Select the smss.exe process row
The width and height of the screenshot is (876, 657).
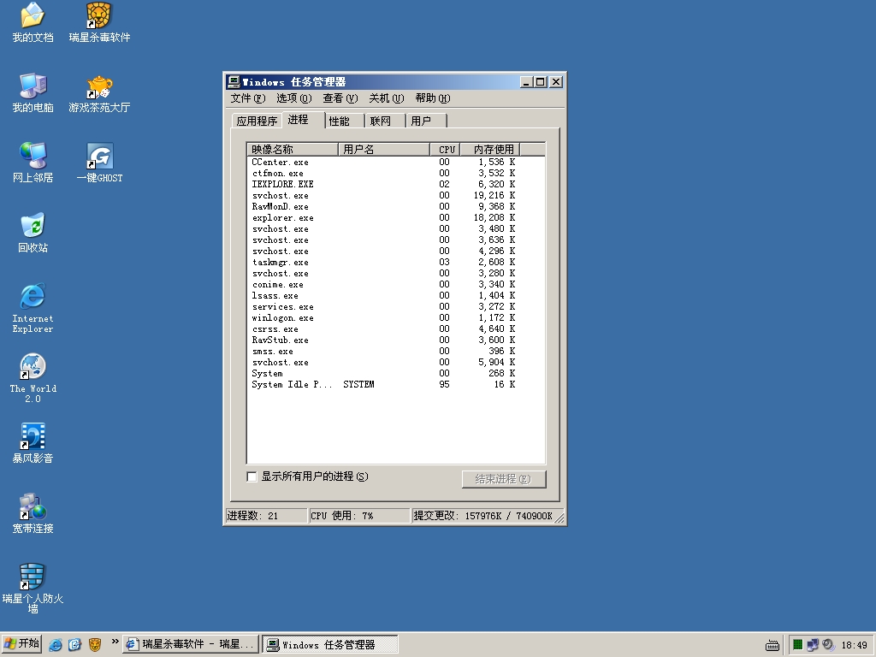(x=396, y=352)
